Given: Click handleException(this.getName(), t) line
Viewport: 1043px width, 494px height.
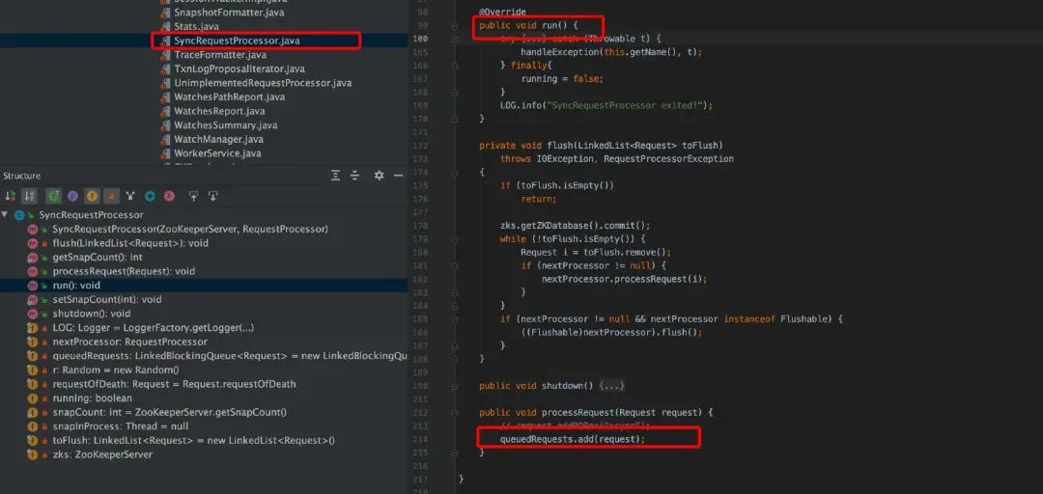Looking at the screenshot, I should pyautogui.click(x=610, y=52).
